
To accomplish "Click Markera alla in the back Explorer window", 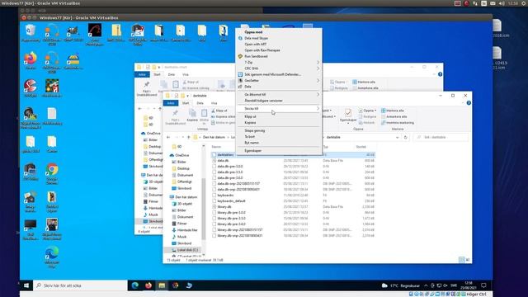I will 364,82.
